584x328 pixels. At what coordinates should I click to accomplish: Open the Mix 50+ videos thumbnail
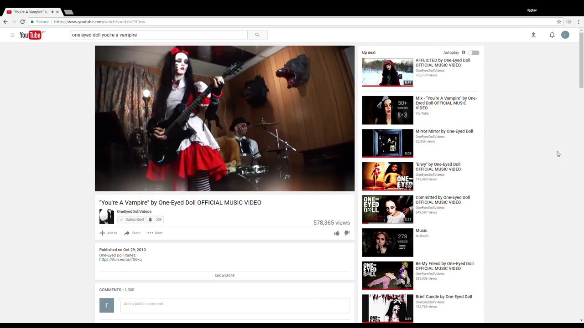[388, 110]
